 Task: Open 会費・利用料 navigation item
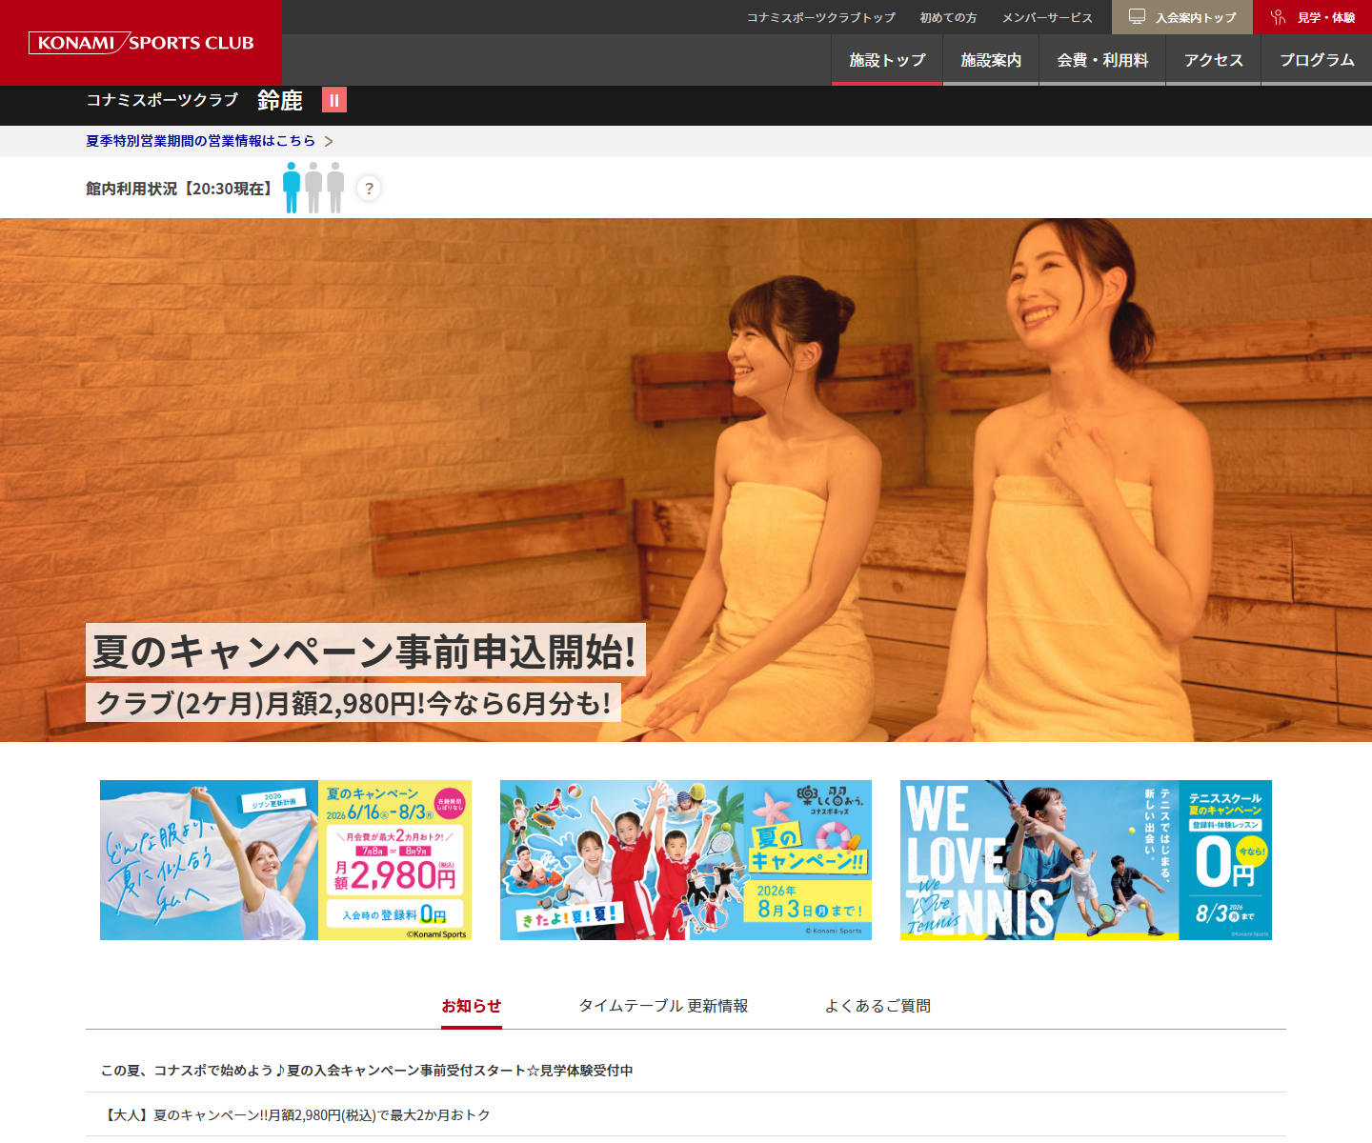pyautogui.click(x=1102, y=60)
